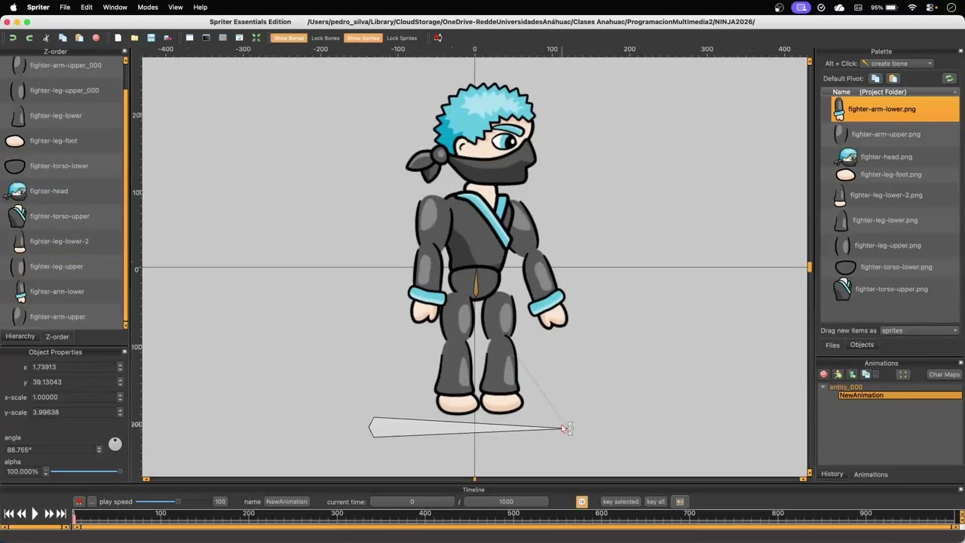
Task: Switch to the Files tab in the Palette
Action: [832, 345]
